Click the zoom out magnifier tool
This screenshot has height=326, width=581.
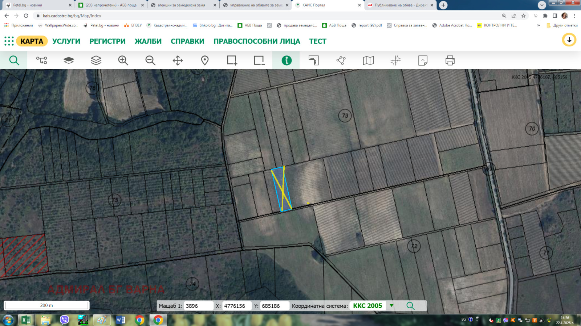[150, 60]
